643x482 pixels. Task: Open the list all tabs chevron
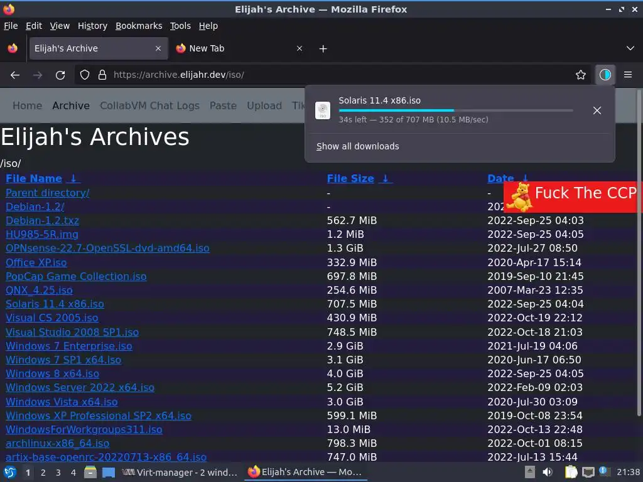coord(630,48)
